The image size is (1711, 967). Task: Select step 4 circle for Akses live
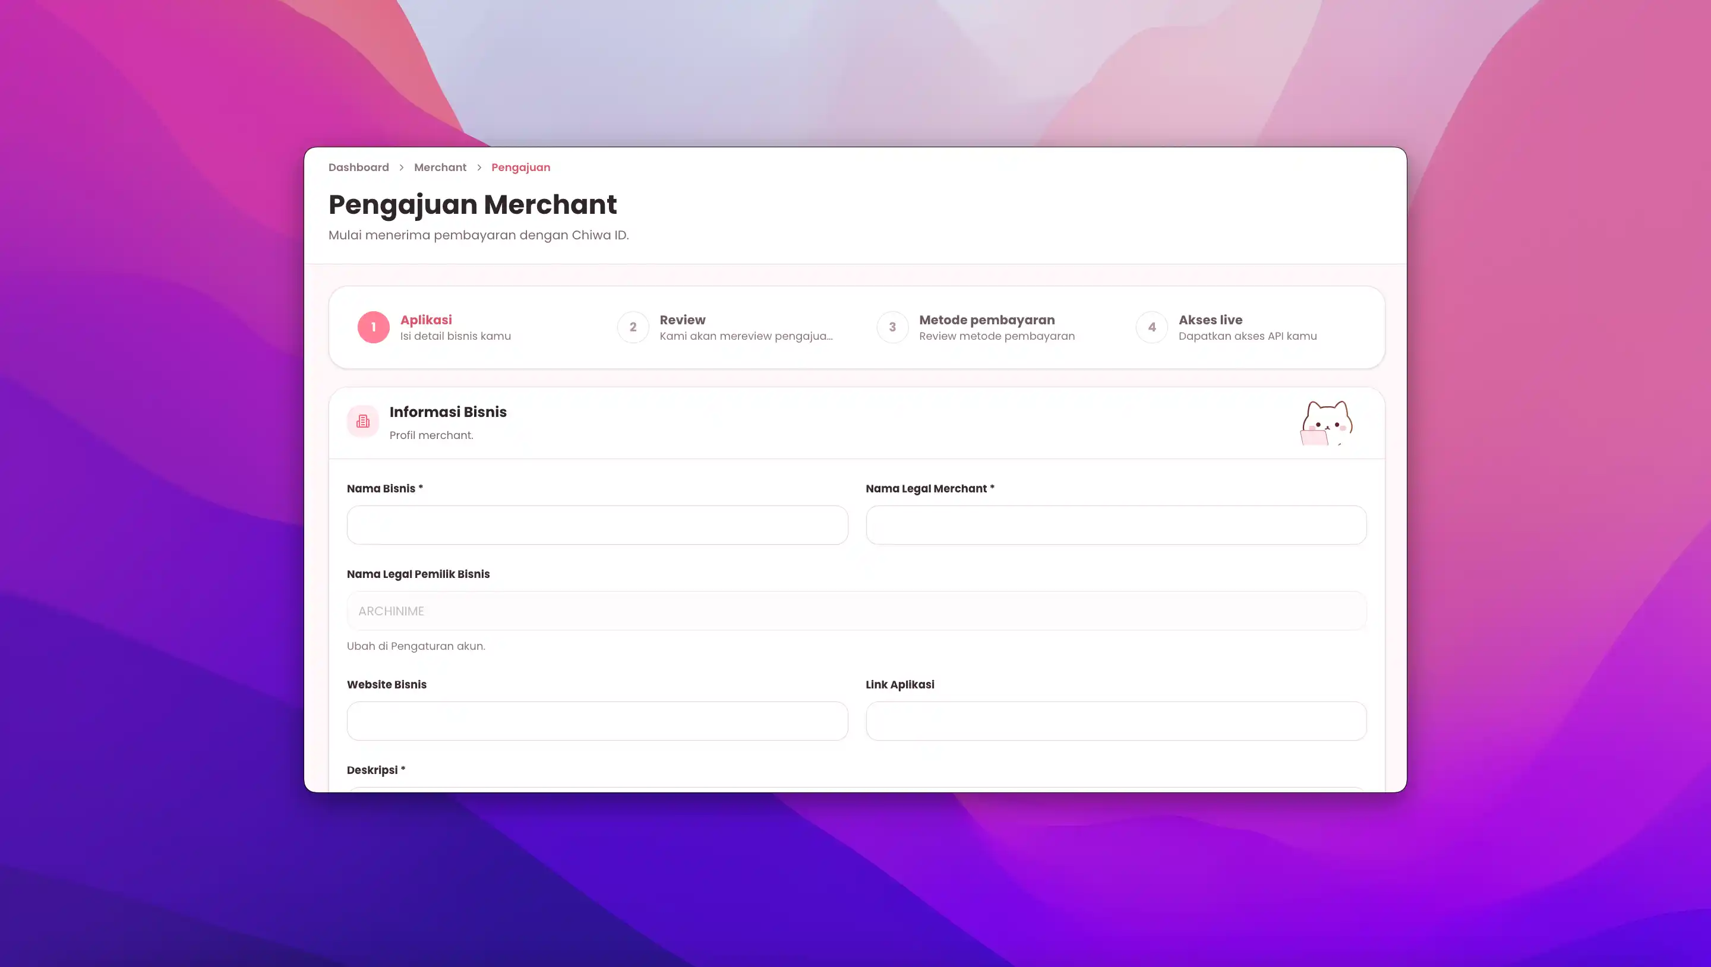tap(1152, 327)
